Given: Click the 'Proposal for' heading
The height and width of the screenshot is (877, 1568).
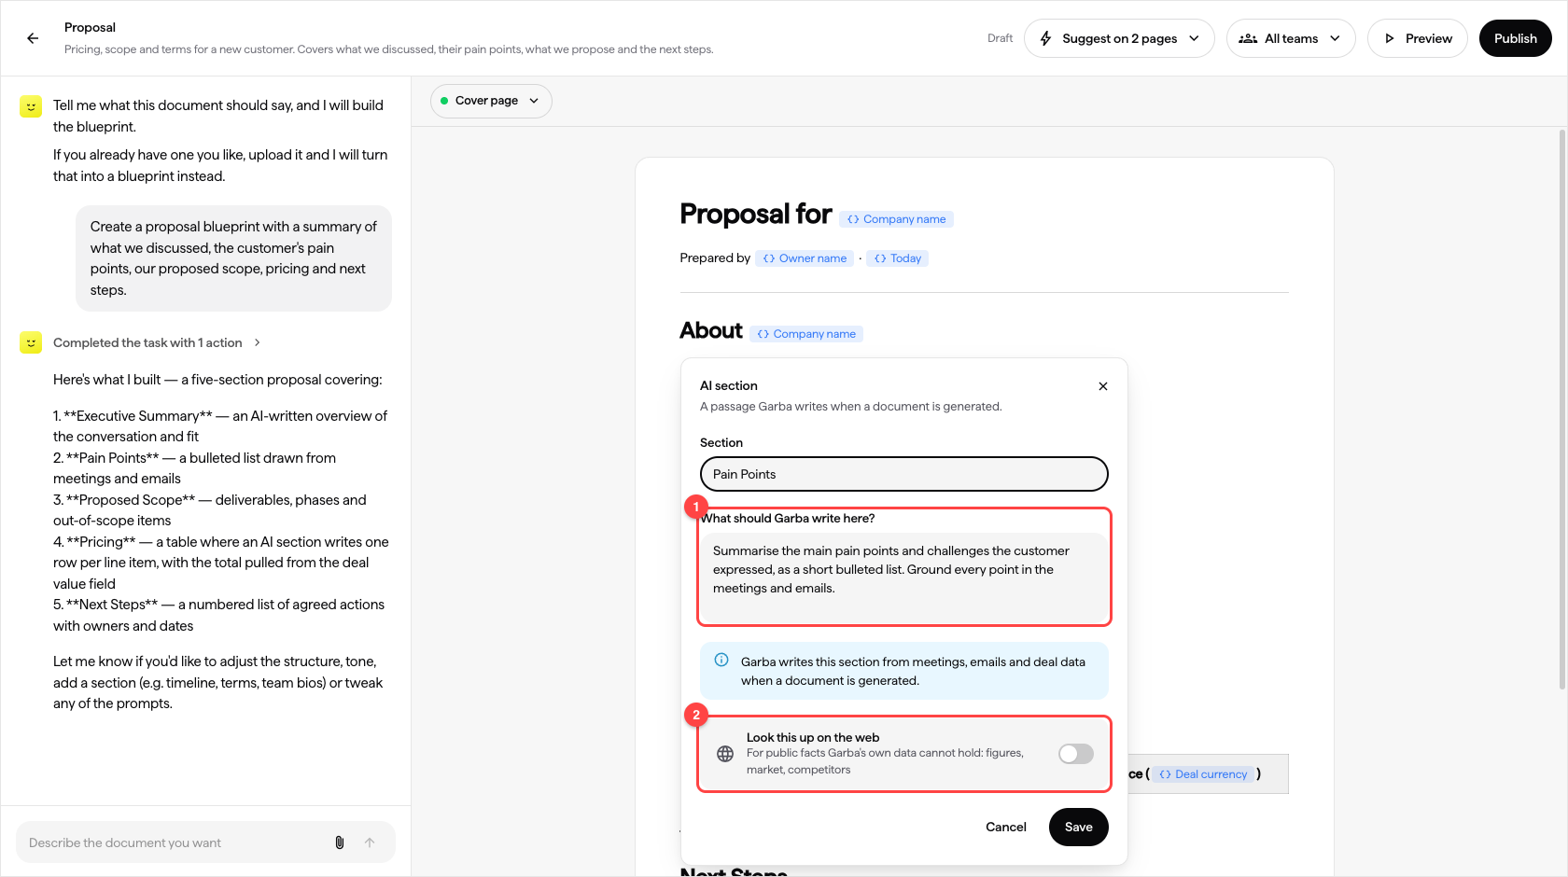Looking at the screenshot, I should (755, 215).
